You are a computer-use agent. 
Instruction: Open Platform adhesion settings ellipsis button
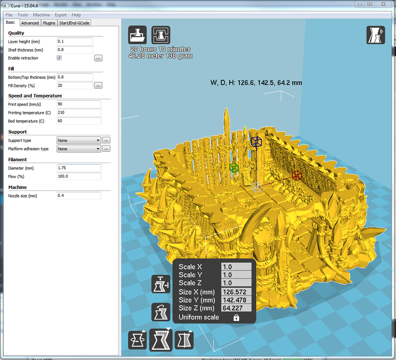click(x=106, y=149)
